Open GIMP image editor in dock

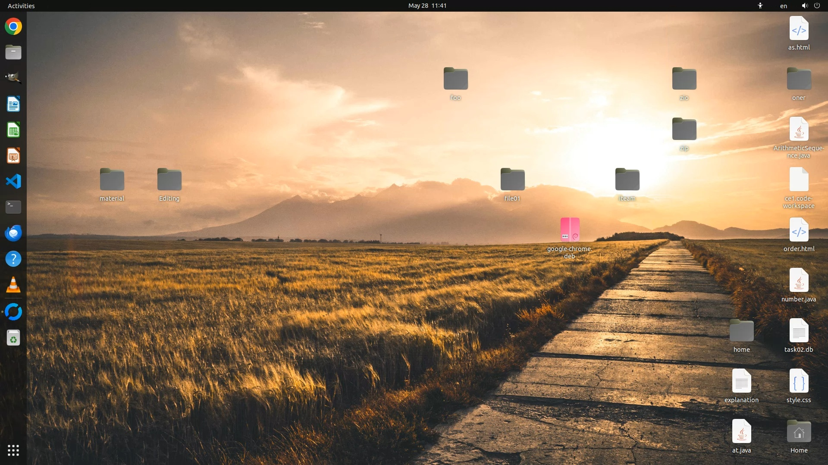pyautogui.click(x=13, y=78)
